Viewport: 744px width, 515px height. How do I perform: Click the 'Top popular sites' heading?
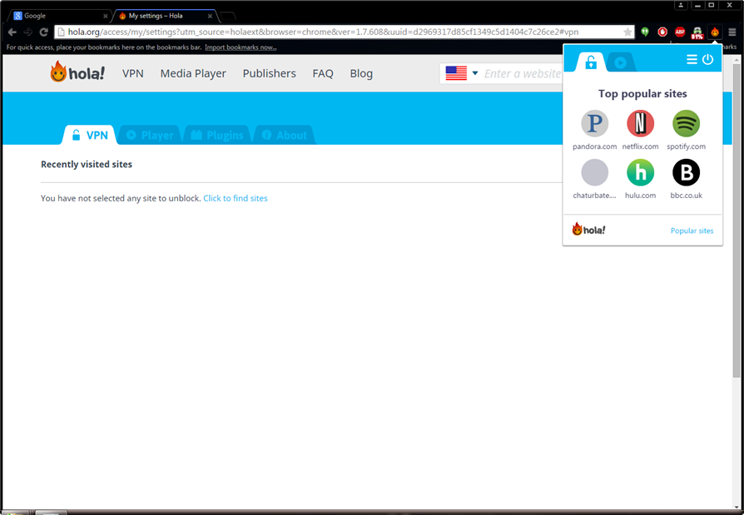[x=642, y=93]
